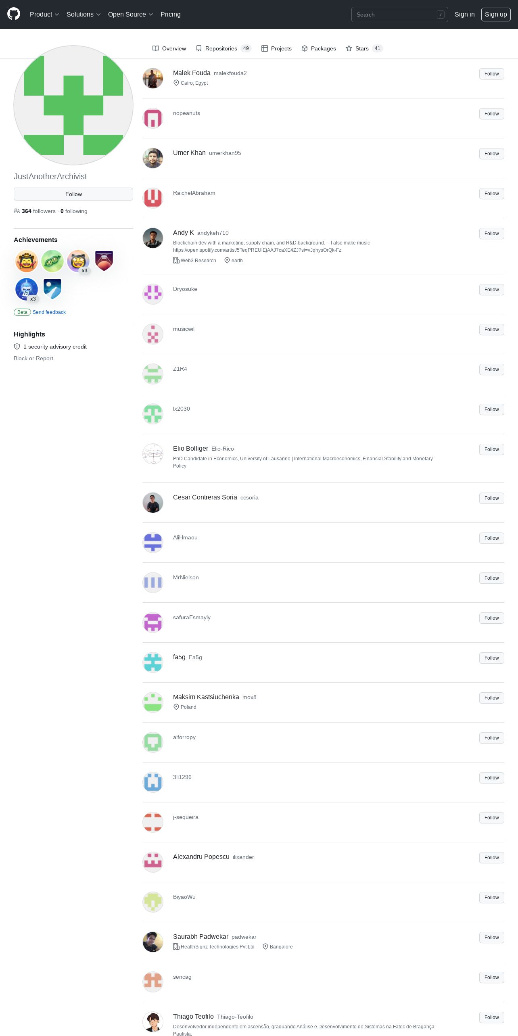This screenshot has width=518, height=1036.
Task: Expand the Solutions dropdown menu
Action: click(x=84, y=15)
